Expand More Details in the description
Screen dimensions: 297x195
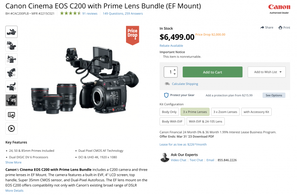pos(14,191)
